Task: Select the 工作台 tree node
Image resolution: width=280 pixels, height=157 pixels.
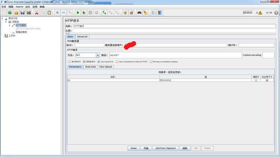Action: (12, 36)
